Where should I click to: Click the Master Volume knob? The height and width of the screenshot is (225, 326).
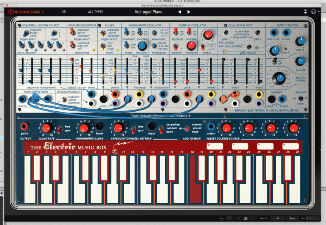pos(279,79)
